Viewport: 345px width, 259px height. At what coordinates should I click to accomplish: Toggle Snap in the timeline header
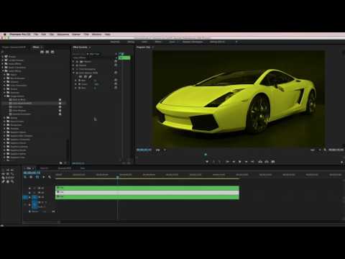(31, 177)
